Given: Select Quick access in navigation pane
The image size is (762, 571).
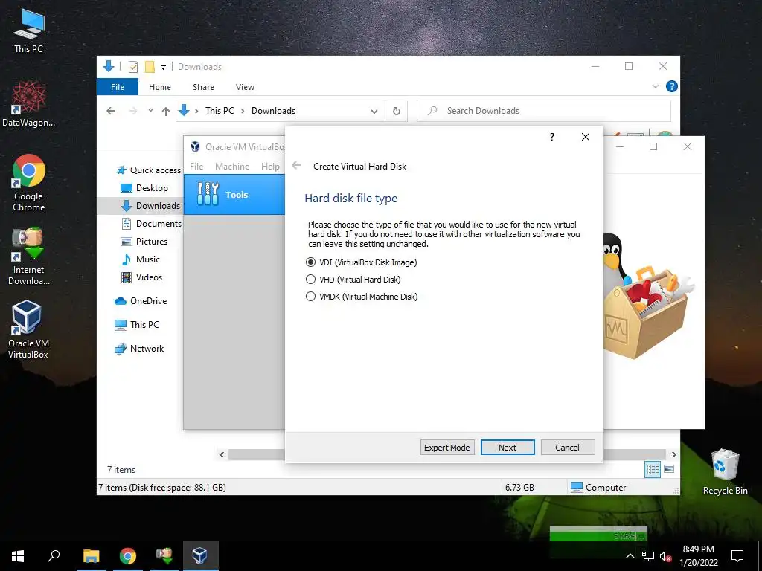Looking at the screenshot, I should click(x=149, y=170).
